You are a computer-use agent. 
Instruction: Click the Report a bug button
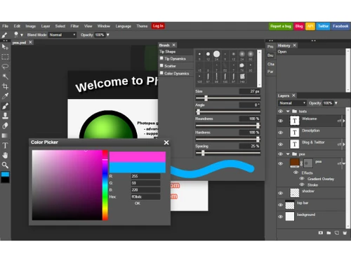[281, 26]
